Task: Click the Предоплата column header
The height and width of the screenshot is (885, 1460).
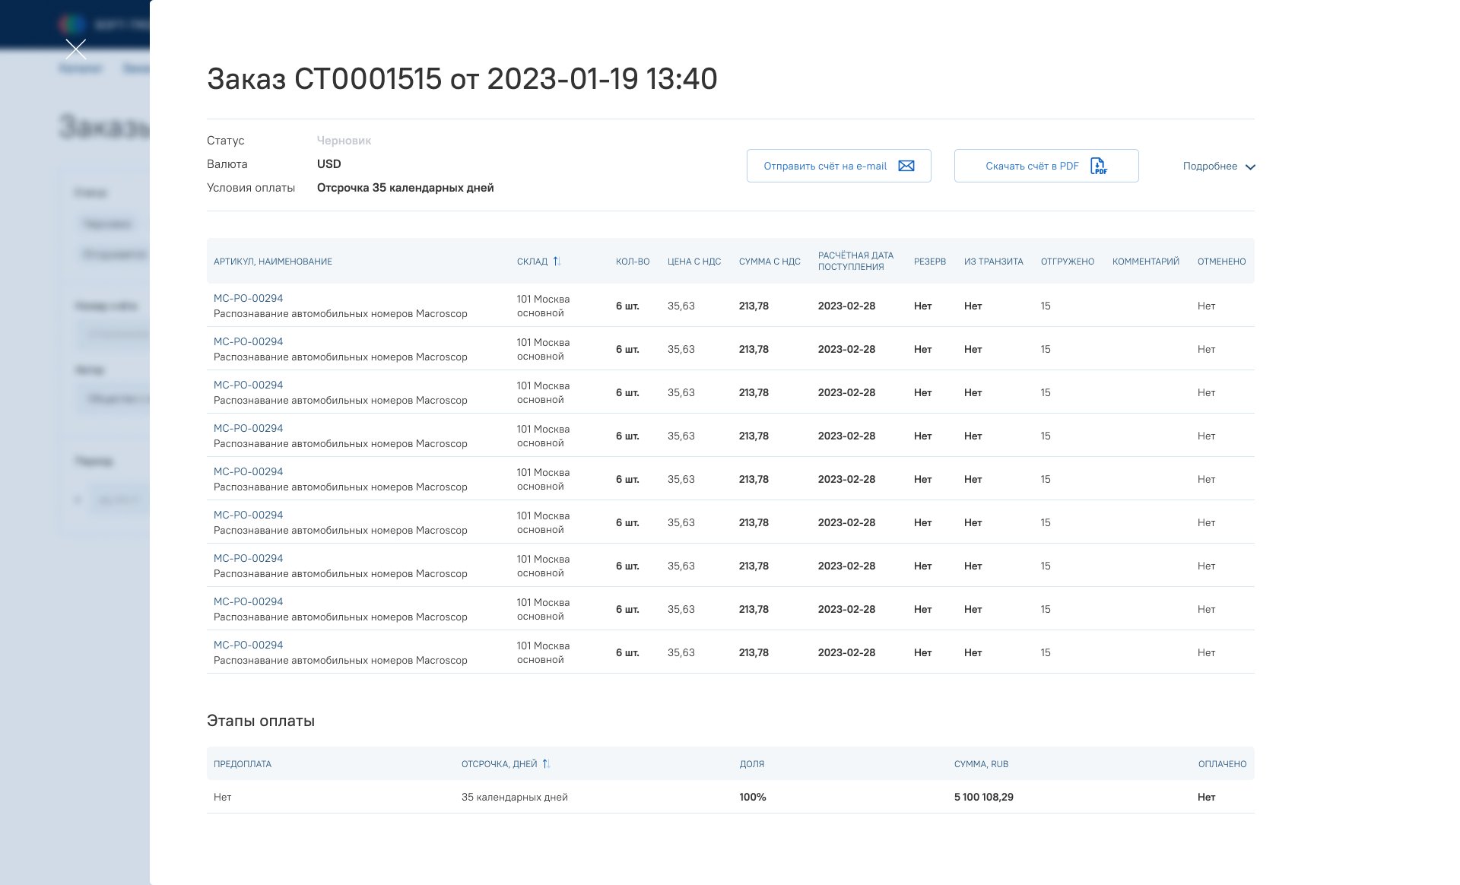Action: [x=243, y=764]
